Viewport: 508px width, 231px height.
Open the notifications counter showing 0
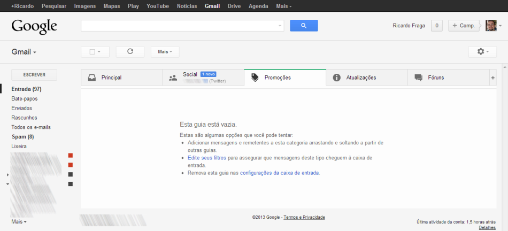coord(437,26)
